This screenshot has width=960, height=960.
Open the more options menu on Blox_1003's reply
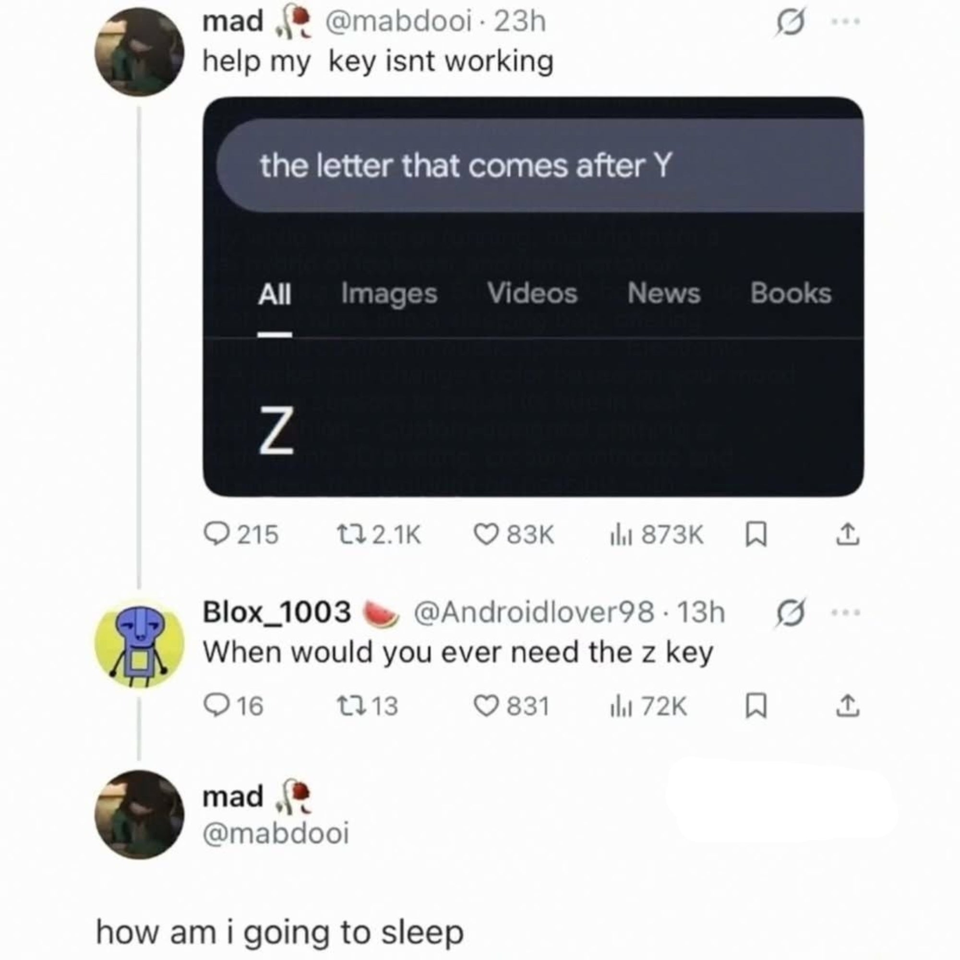click(x=846, y=612)
